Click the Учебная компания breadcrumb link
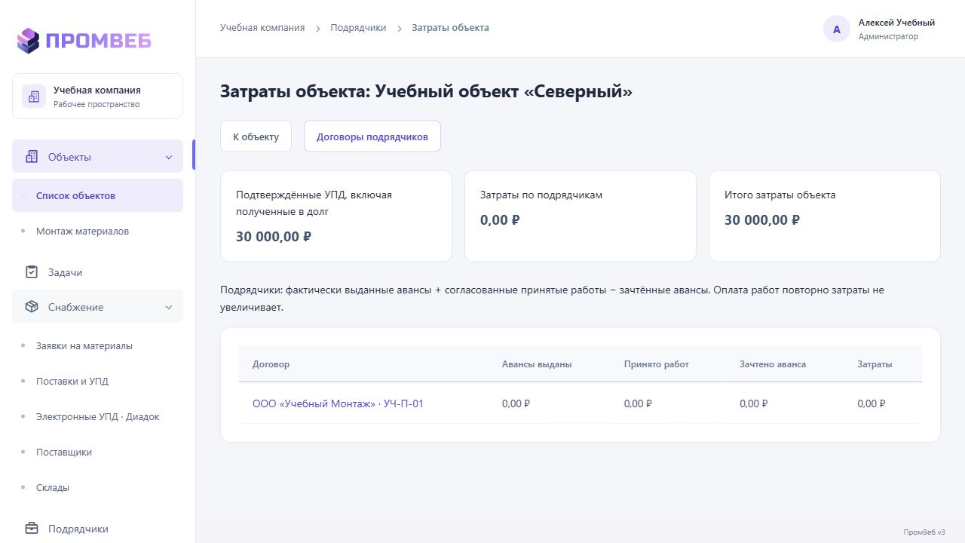The height and width of the screenshot is (543, 965). (x=262, y=28)
